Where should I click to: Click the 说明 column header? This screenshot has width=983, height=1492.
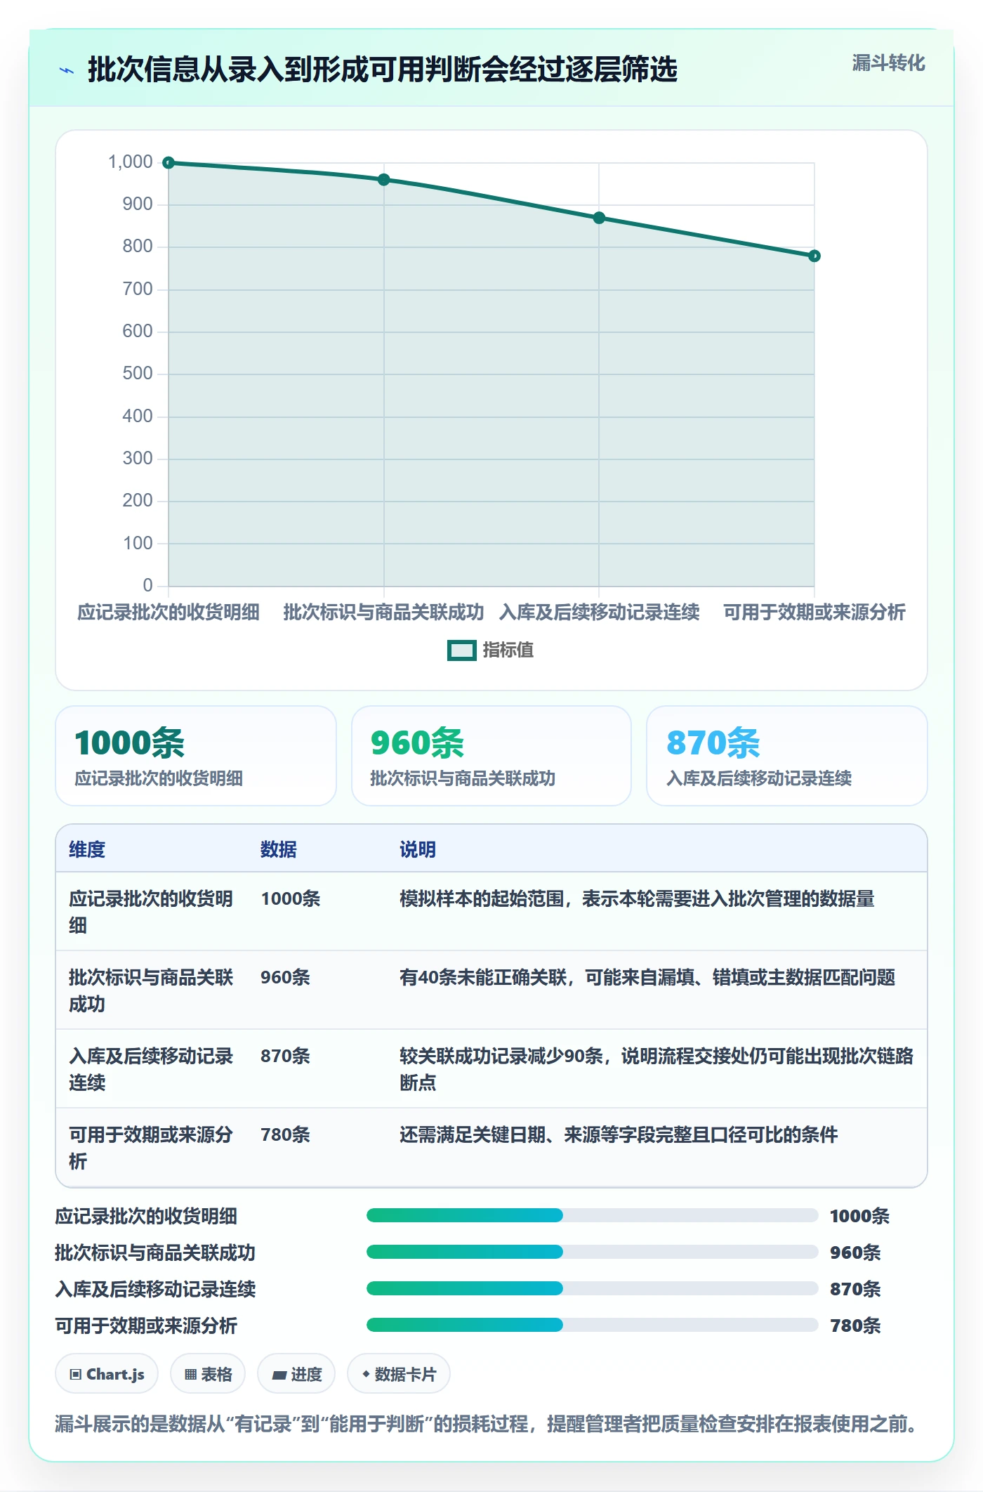[x=418, y=850]
